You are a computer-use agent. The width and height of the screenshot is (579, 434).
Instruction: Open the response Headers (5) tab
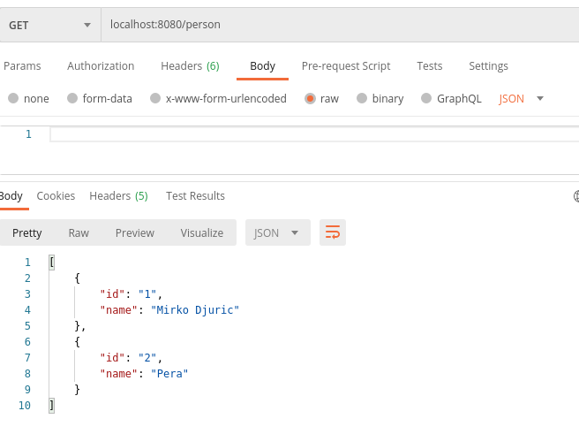118,196
